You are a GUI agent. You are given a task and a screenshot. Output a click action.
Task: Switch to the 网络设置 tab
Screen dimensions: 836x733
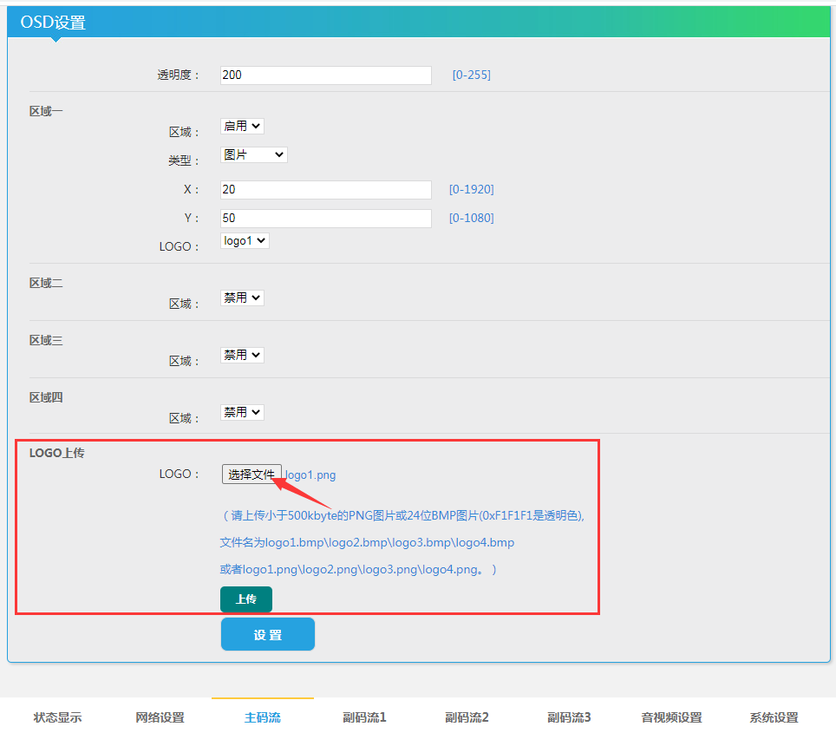point(160,717)
